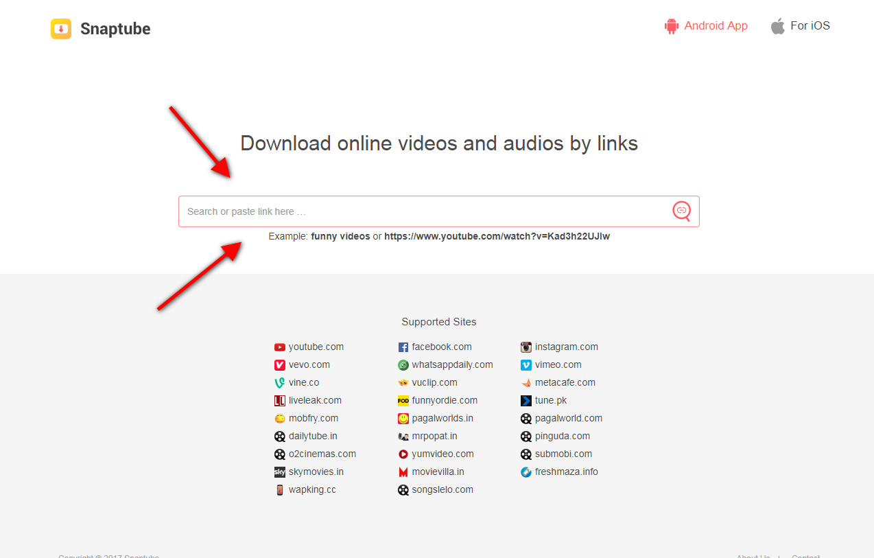Click the submobi.com film reel icon
The width and height of the screenshot is (874, 558).
(x=526, y=454)
